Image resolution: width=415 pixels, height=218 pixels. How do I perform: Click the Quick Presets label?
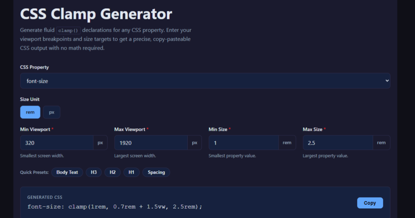(x=34, y=172)
